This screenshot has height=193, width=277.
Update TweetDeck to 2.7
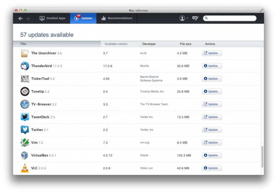click(x=212, y=117)
